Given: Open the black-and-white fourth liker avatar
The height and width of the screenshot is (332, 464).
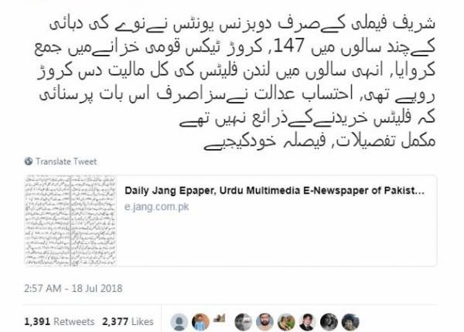Looking at the screenshot, I should pyautogui.click(x=243, y=322).
